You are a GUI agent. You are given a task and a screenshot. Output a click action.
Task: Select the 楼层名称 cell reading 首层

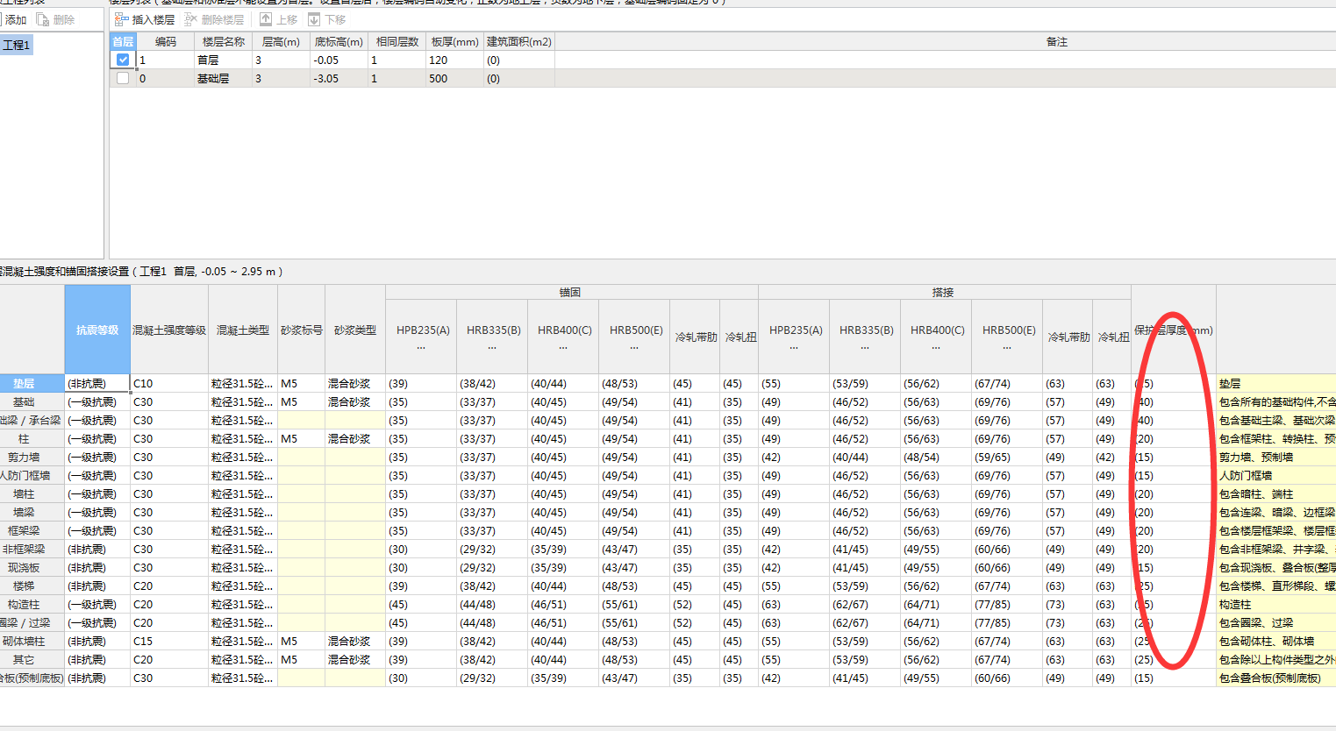[223, 60]
